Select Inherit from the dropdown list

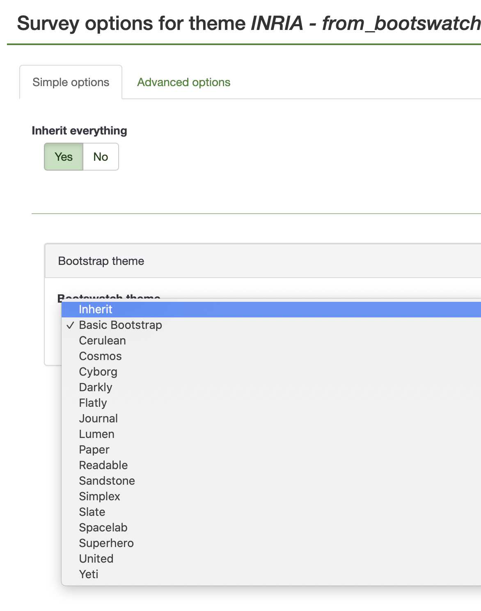point(96,310)
